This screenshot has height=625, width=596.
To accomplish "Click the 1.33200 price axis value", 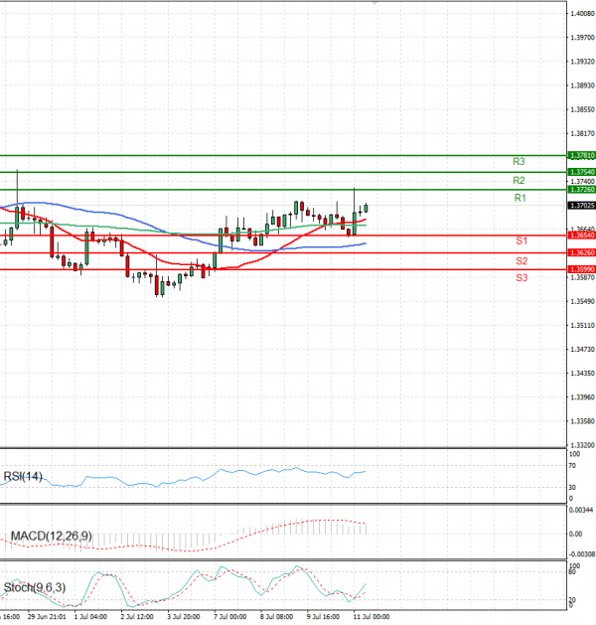I will (582, 445).
